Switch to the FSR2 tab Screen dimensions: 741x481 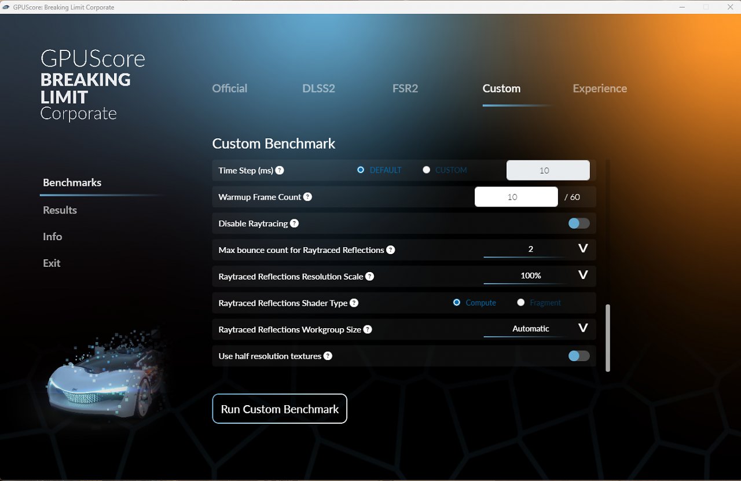click(405, 89)
